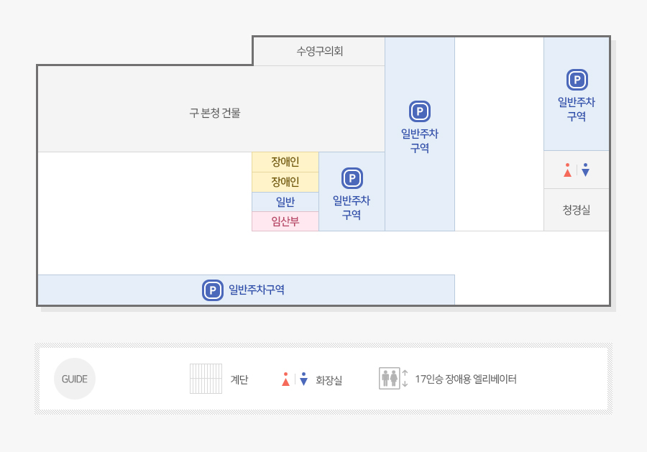
Task: Click the parking P icon in the top-right parking zone
Action: click(x=577, y=80)
